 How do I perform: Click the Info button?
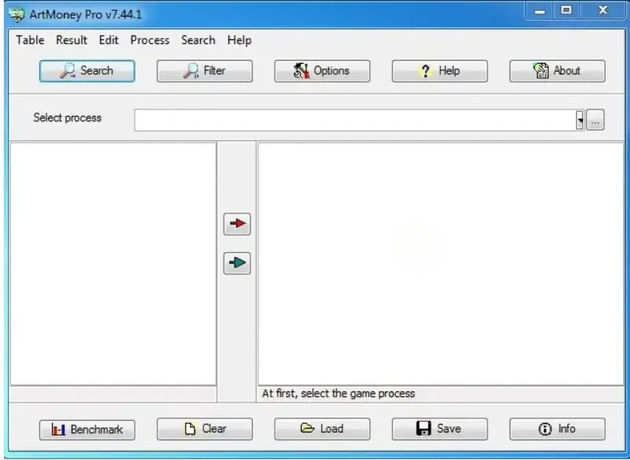pyautogui.click(x=558, y=429)
